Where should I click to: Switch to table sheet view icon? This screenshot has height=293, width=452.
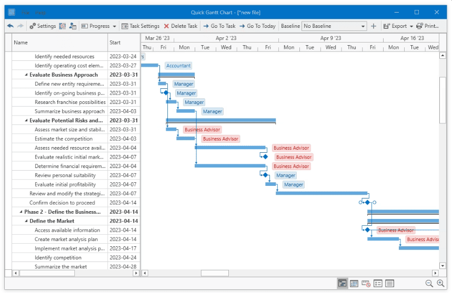click(x=389, y=284)
